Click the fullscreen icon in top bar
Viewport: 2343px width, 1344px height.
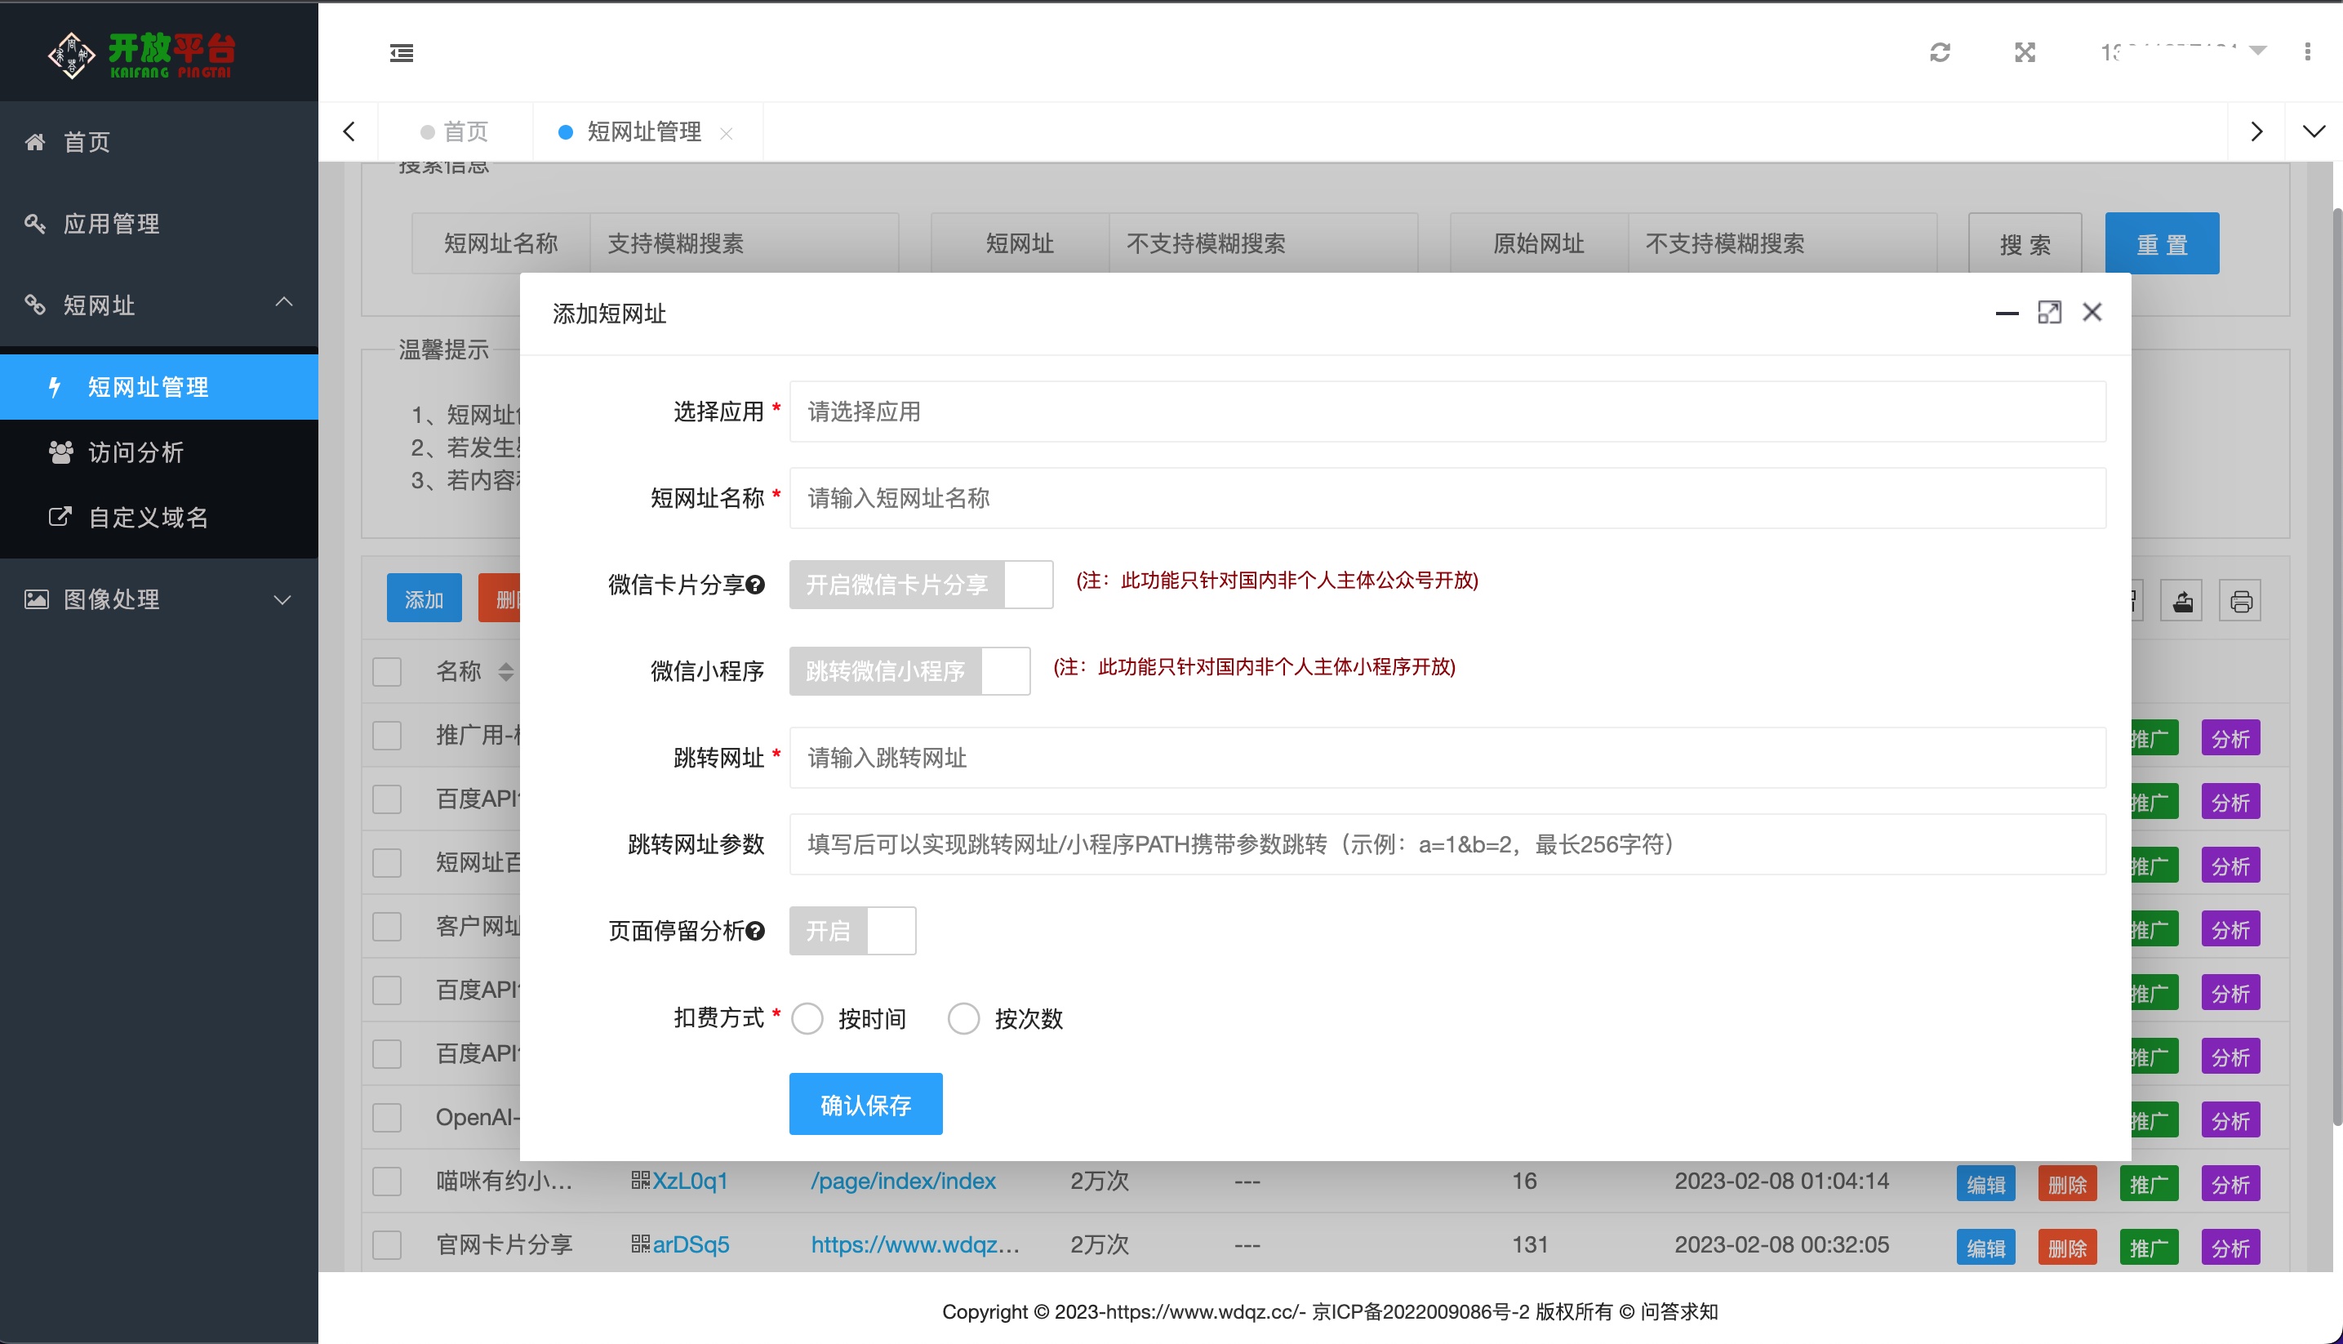(x=2025, y=52)
